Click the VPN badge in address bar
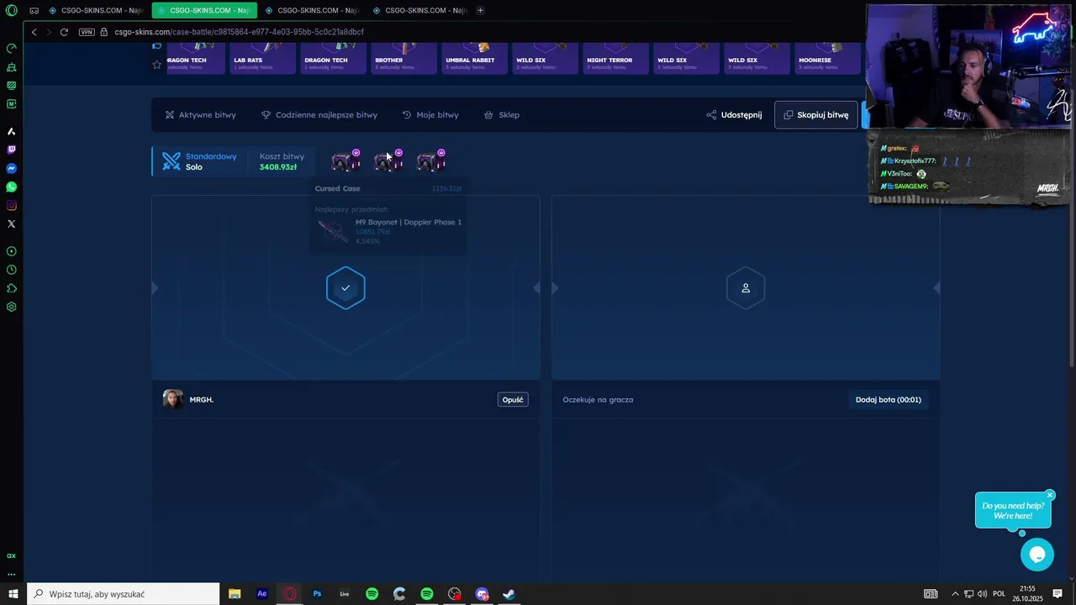Image resolution: width=1076 pixels, height=605 pixels. click(x=87, y=32)
